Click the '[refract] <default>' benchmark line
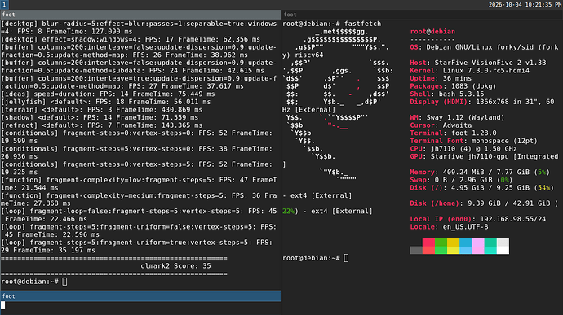563x315 pixels. [102, 125]
